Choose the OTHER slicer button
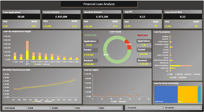The height and width of the screenshot is (112, 204). point(62,108)
